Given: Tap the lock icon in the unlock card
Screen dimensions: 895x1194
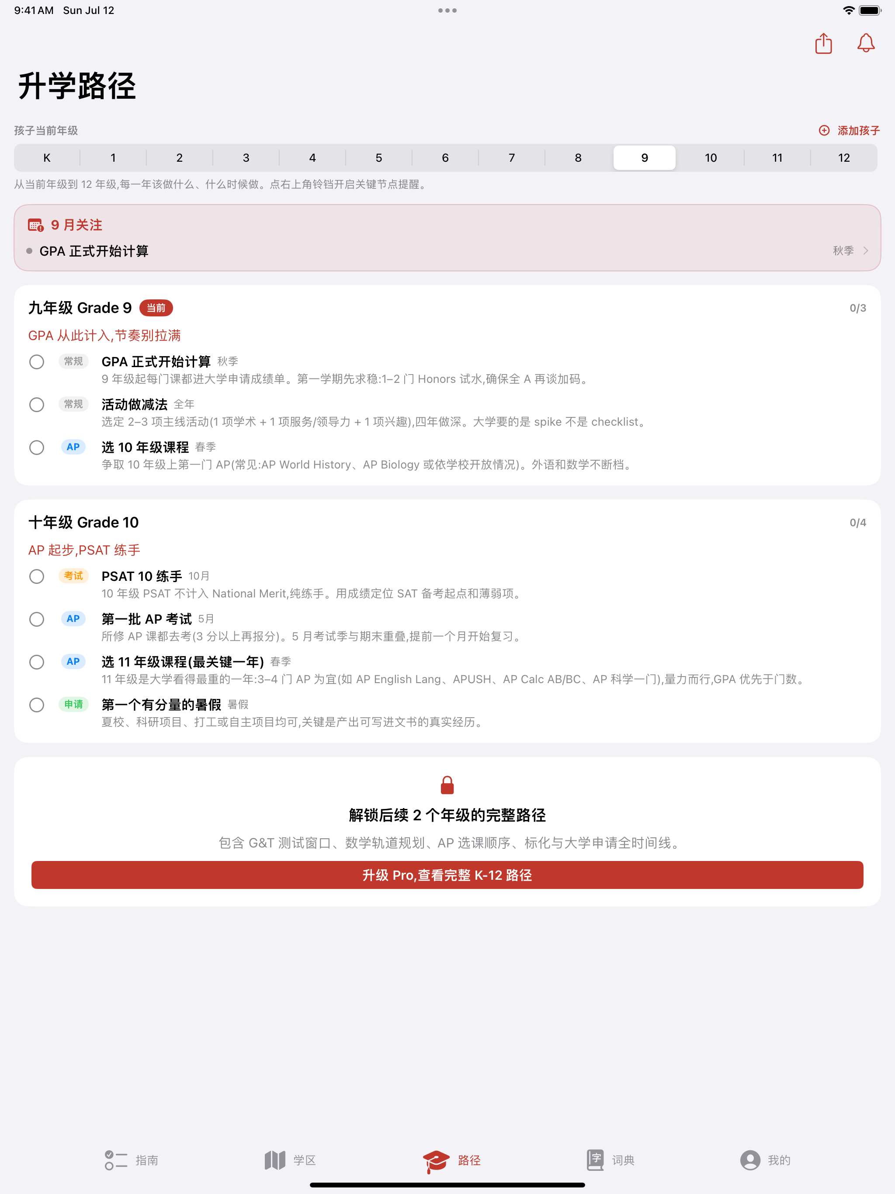Looking at the screenshot, I should coord(447,785).
